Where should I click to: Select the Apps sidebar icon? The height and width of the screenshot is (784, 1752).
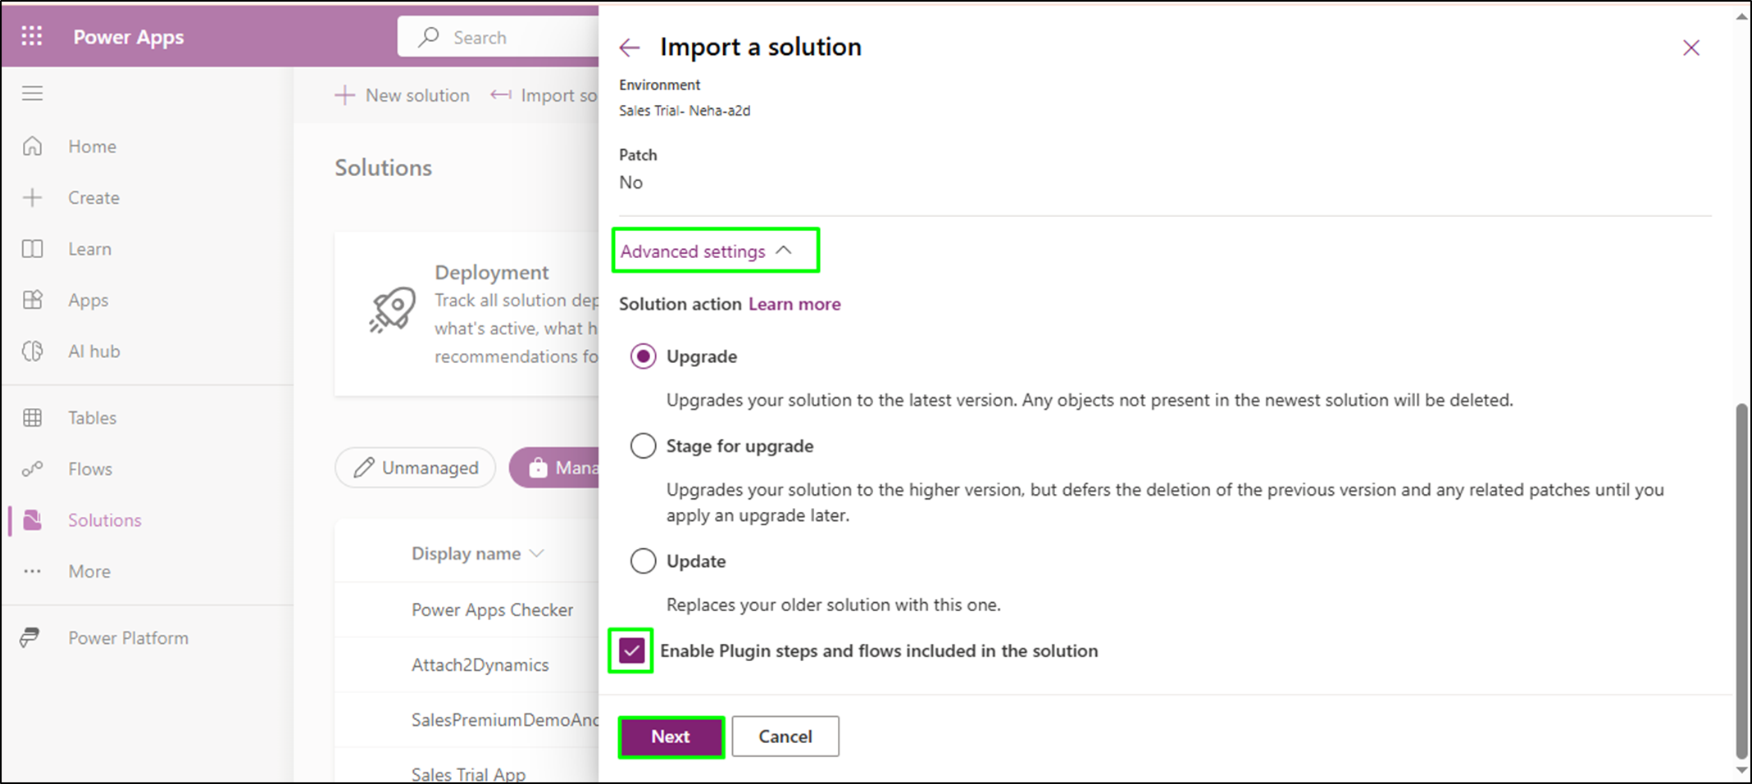[87, 300]
